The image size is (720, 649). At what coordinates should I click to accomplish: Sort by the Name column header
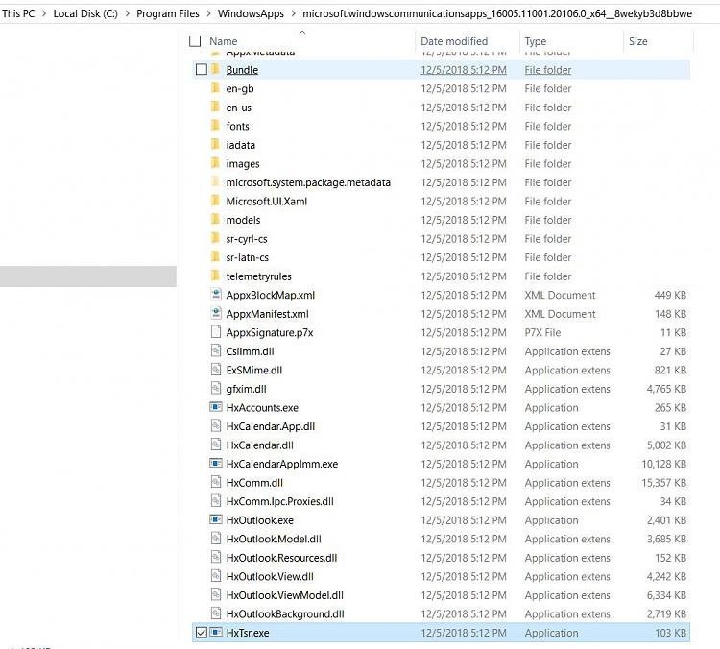[223, 41]
